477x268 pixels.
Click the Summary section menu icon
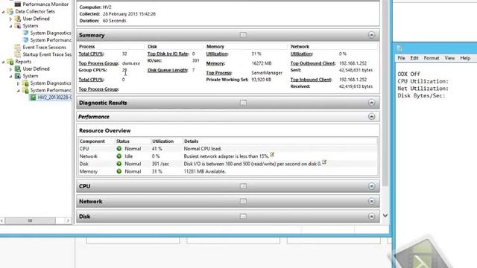(x=243, y=35)
